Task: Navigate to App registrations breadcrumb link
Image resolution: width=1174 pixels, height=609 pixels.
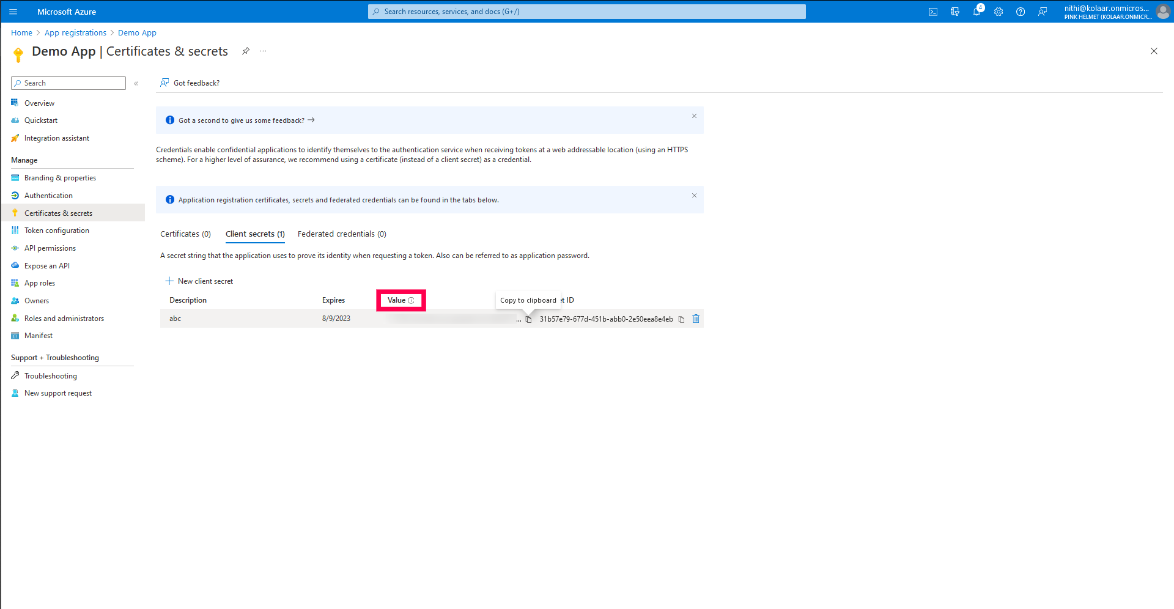Action: (x=75, y=32)
